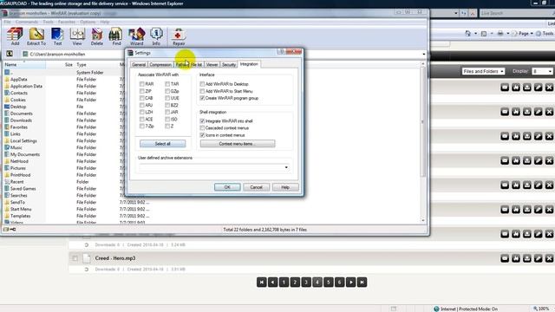
Task: Click the Test archive toolbar icon
Action: (57, 36)
